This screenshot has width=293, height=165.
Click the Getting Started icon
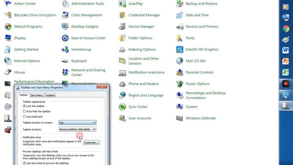(8, 49)
